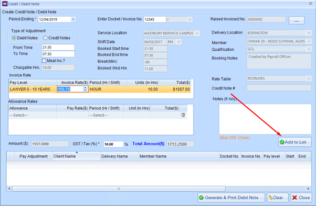Image resolution: width=316 pixels, height=206 pixels.
Task: Click the Chargable Hrs. 10.00 field
Action: coord(58,67)
